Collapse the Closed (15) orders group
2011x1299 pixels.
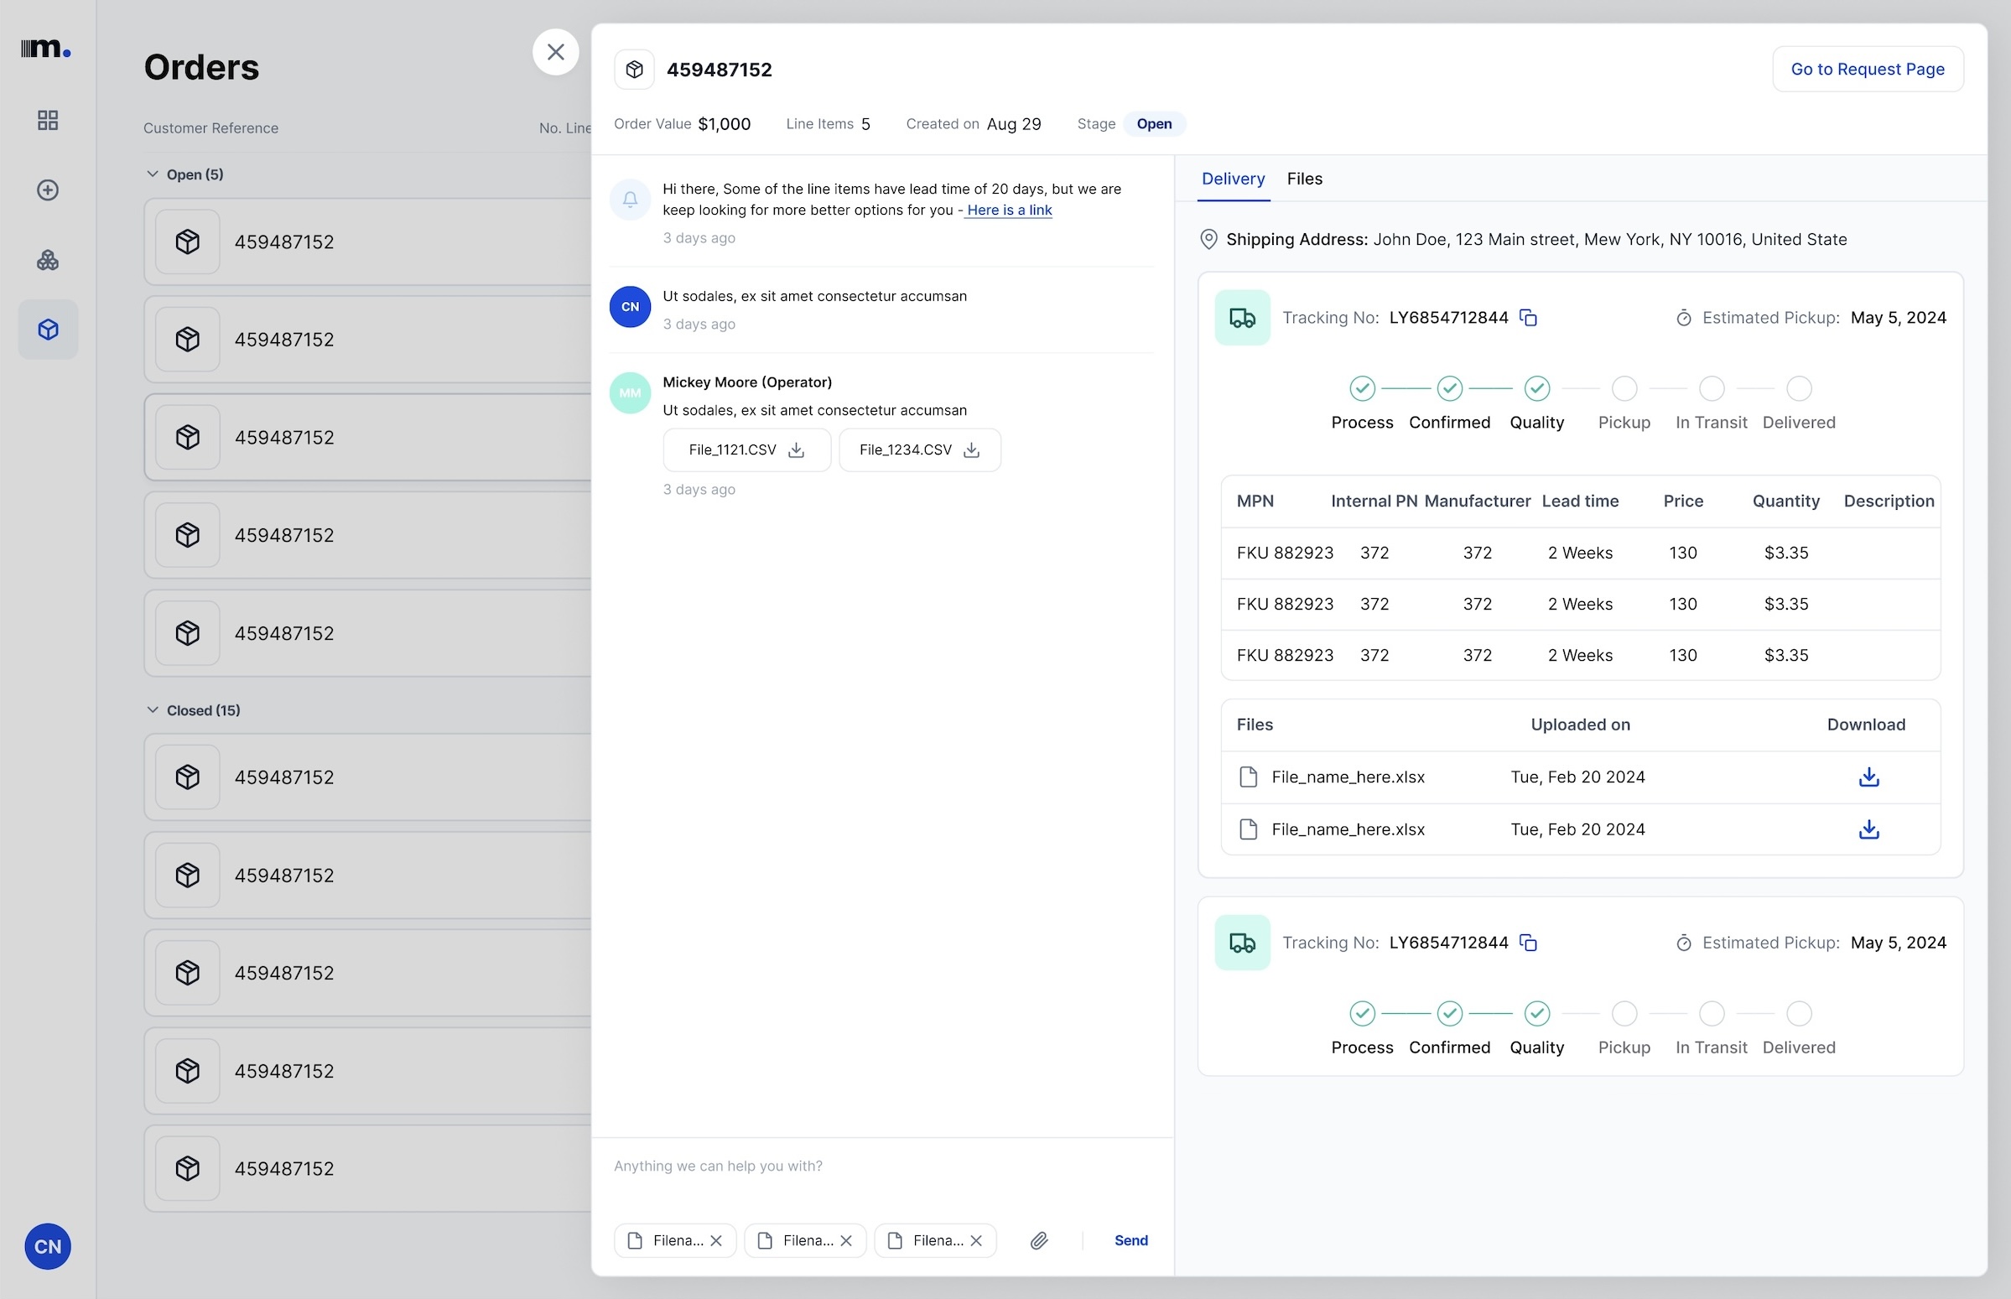(153, 709)
